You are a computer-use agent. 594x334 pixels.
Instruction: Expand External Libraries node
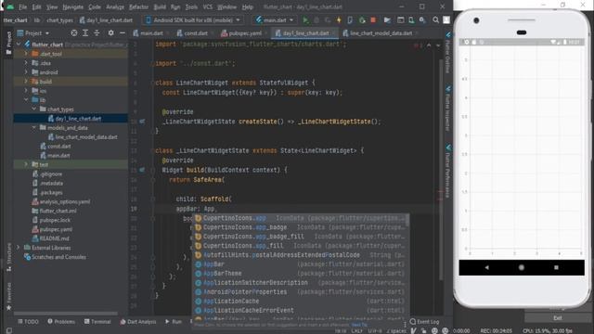[19, 248]
